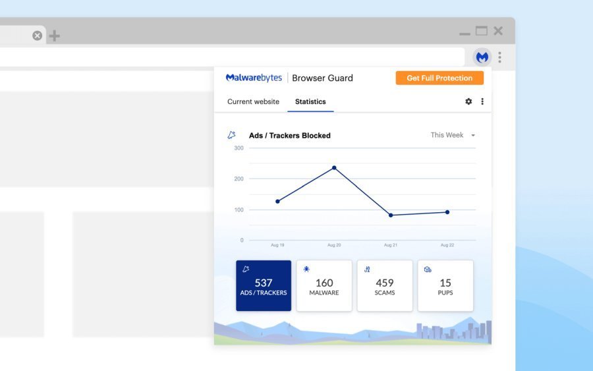This screenshot has width=593, height=371.
Task: Open a new tab with plus button
Action: (x=55, y=36)
